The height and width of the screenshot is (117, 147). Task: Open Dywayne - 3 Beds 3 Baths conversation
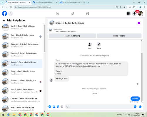(22, 46)
